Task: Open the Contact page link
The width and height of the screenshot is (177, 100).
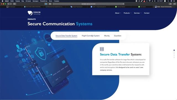Action: point(147,13)
